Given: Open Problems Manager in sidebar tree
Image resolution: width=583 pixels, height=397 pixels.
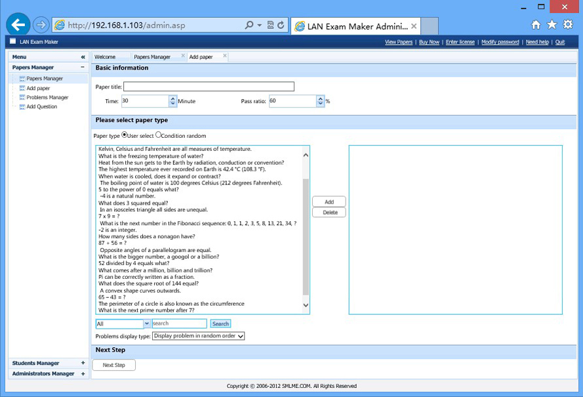Looking at the screenshot, I should tap(47, 97).
